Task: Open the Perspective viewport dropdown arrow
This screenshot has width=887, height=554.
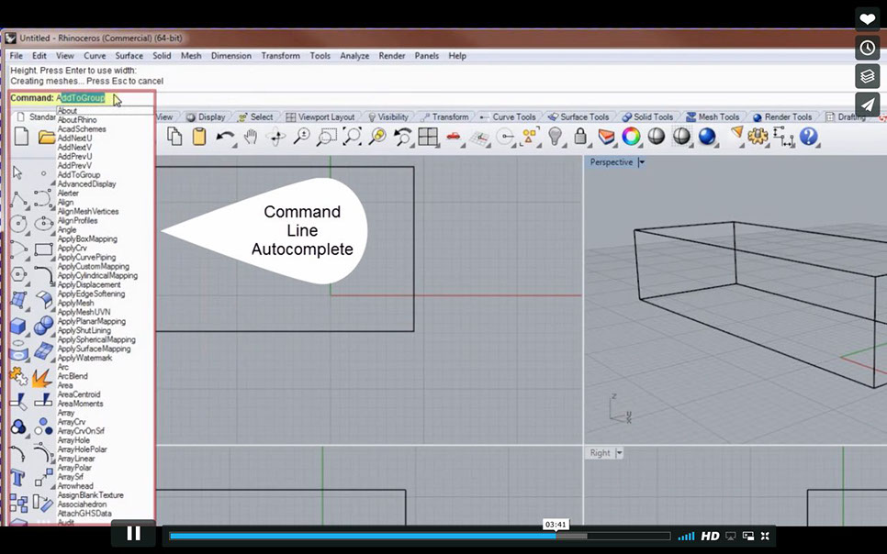Action: pos(642,162)
